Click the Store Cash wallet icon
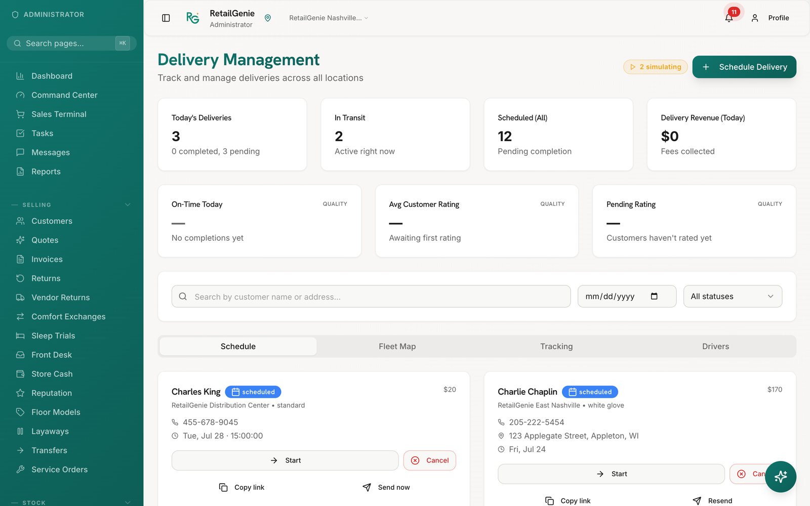 tap(20, 374)
